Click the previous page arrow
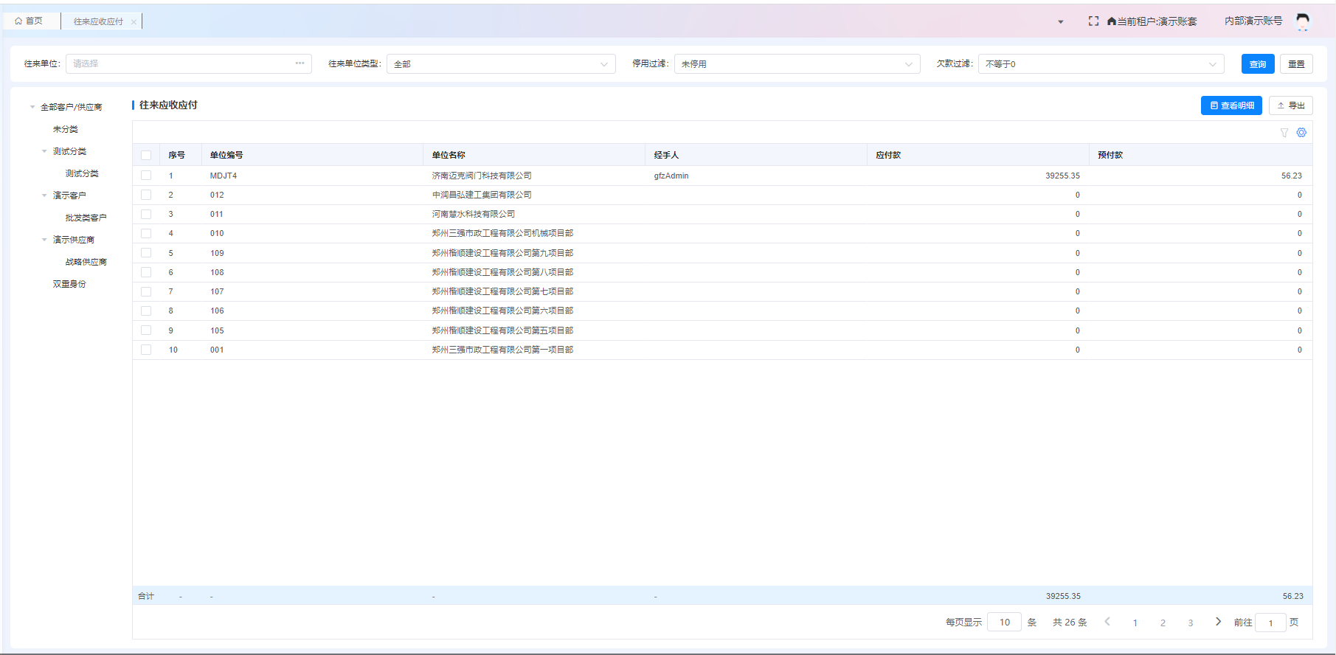The image size is (1336, 655). pos(1107,622)
